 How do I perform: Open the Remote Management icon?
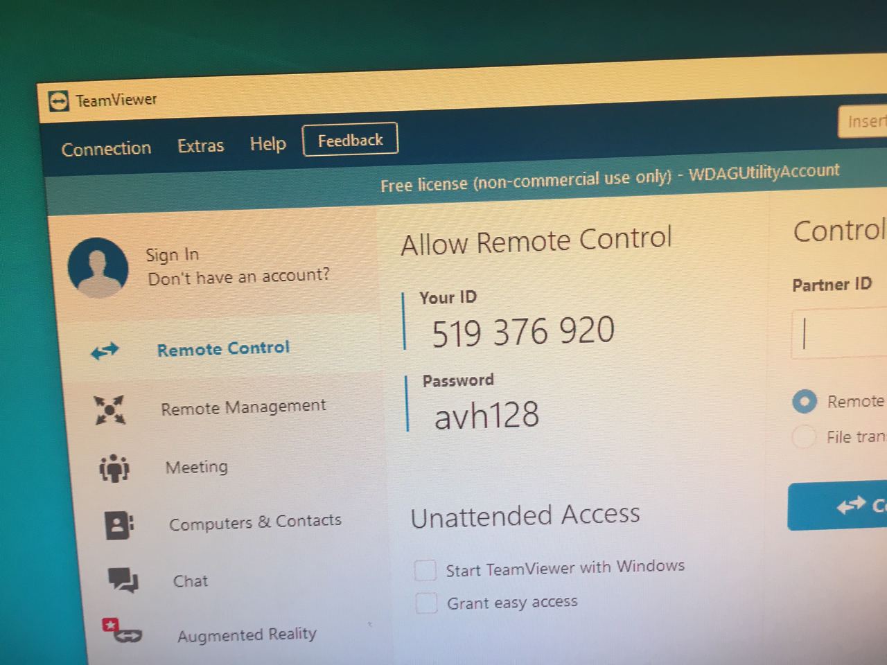tap(109, 409)
